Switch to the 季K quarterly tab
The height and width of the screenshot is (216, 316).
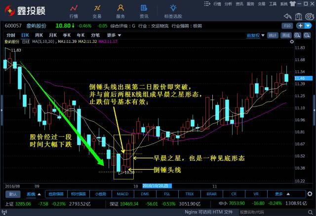coord(67,35)
